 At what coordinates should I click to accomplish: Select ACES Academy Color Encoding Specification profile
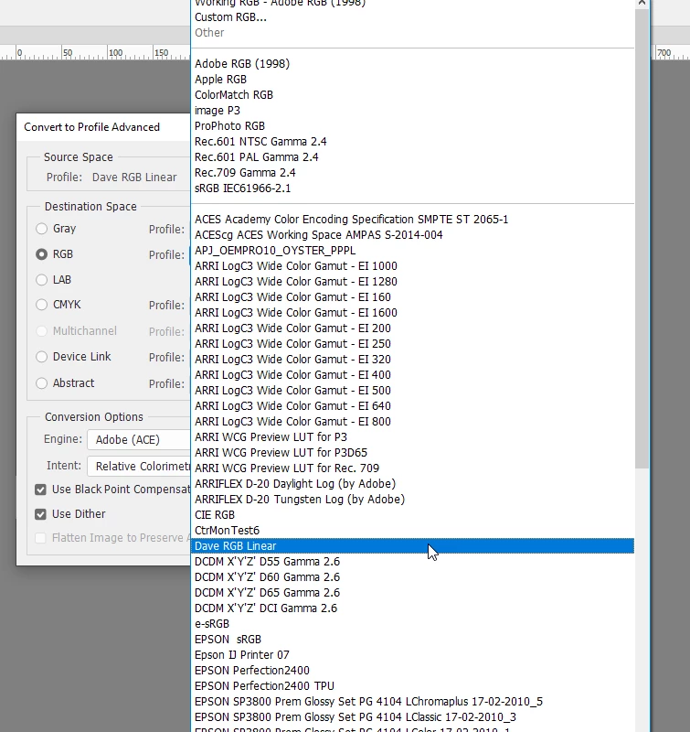[412, 220]
